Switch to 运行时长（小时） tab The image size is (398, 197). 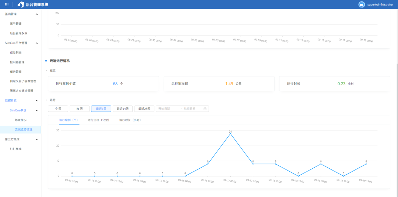coord(130,120)
